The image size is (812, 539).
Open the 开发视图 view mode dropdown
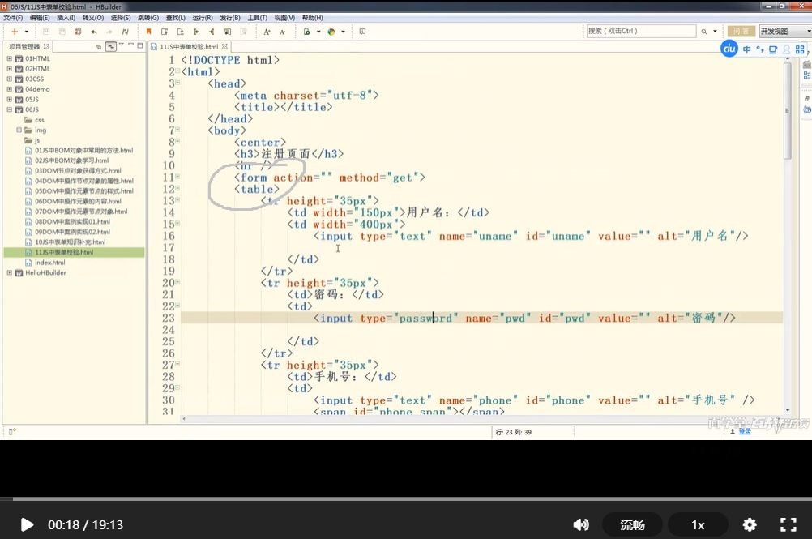click(x=785, y=31)
